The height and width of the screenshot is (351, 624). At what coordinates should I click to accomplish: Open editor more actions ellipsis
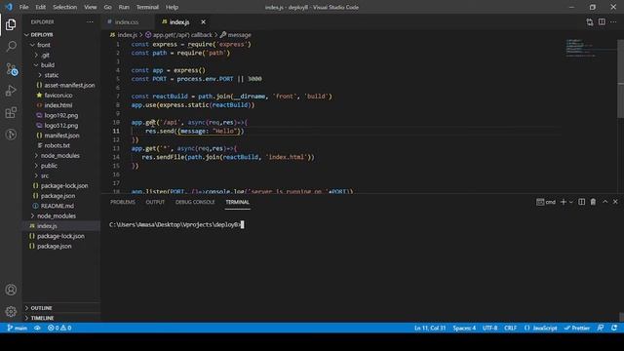coord(613,21)
